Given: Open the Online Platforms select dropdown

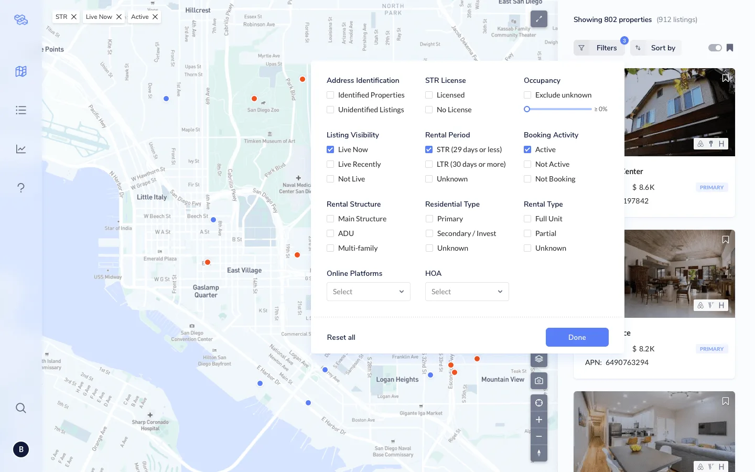Looking at the screenshot, I should tap(368, 292).
